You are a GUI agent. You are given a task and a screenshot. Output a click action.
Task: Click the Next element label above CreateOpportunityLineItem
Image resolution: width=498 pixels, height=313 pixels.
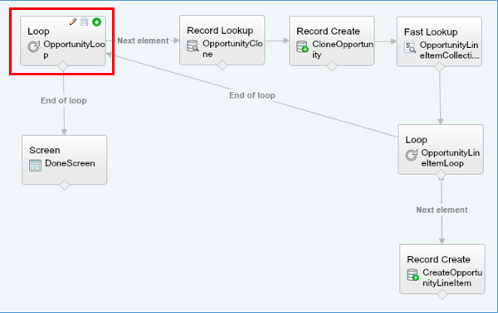tap(442, 209)
